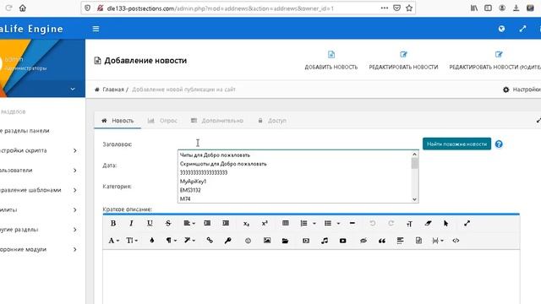The image size is (541, 304).
Task: Open РЕДАКТИРОВАТЬ НОВОСТИ shortcut
Action: [403, 61]
